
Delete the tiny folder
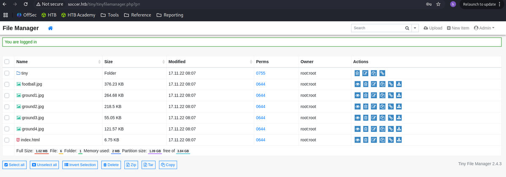pos(357,73)
